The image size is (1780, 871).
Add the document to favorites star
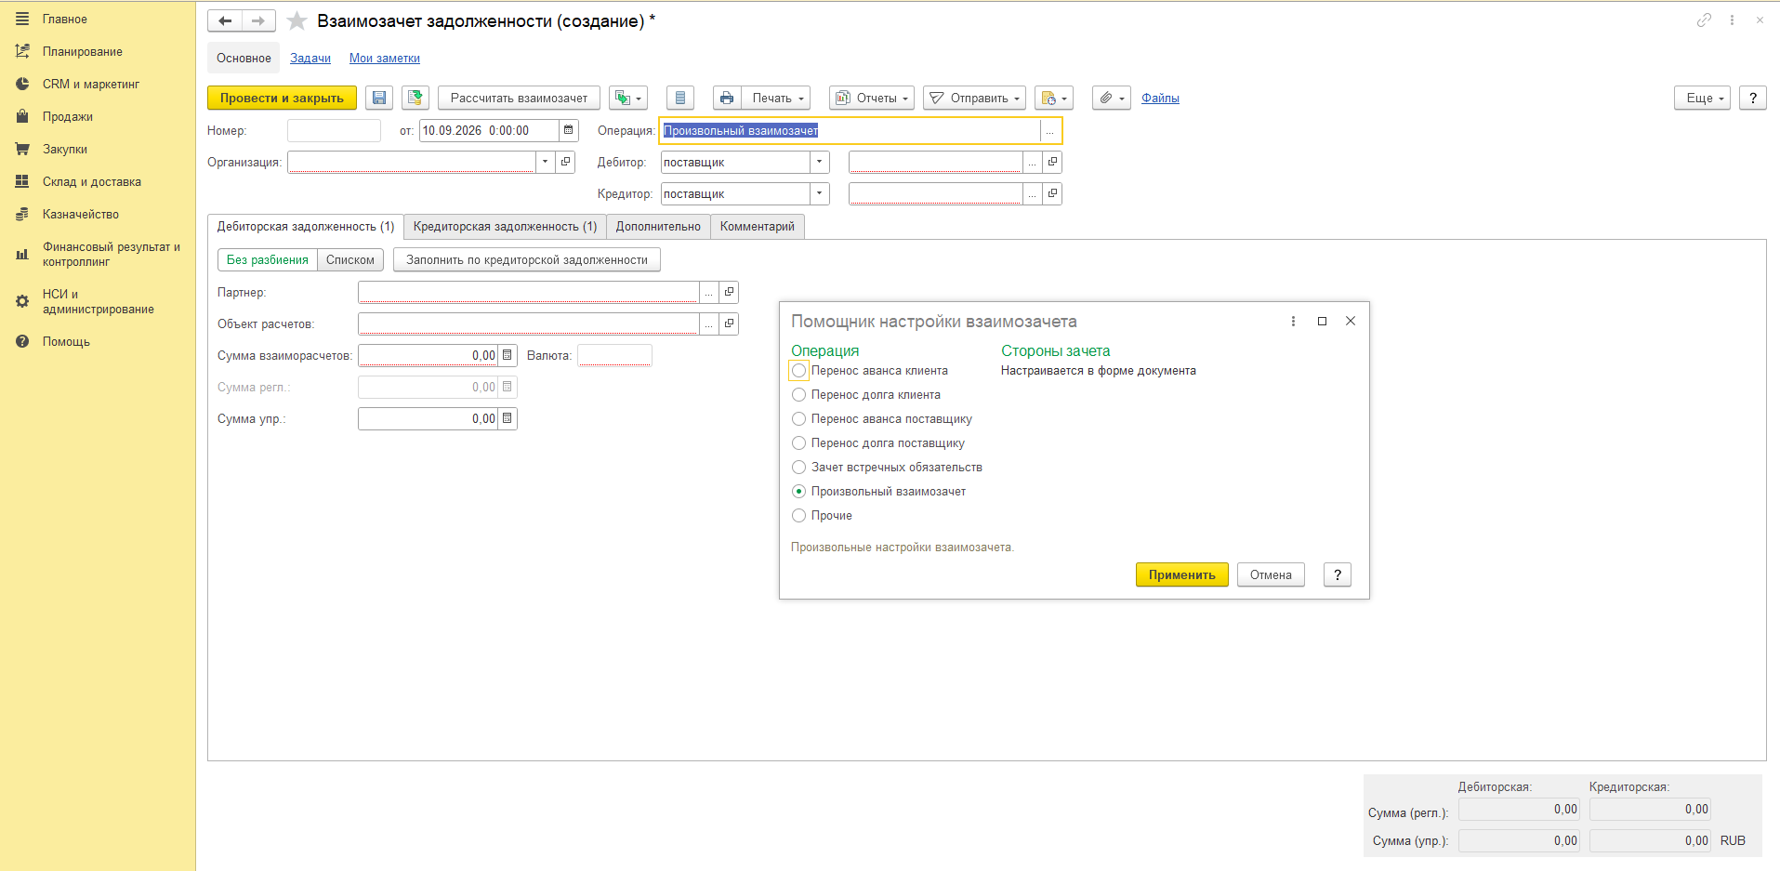297,20
